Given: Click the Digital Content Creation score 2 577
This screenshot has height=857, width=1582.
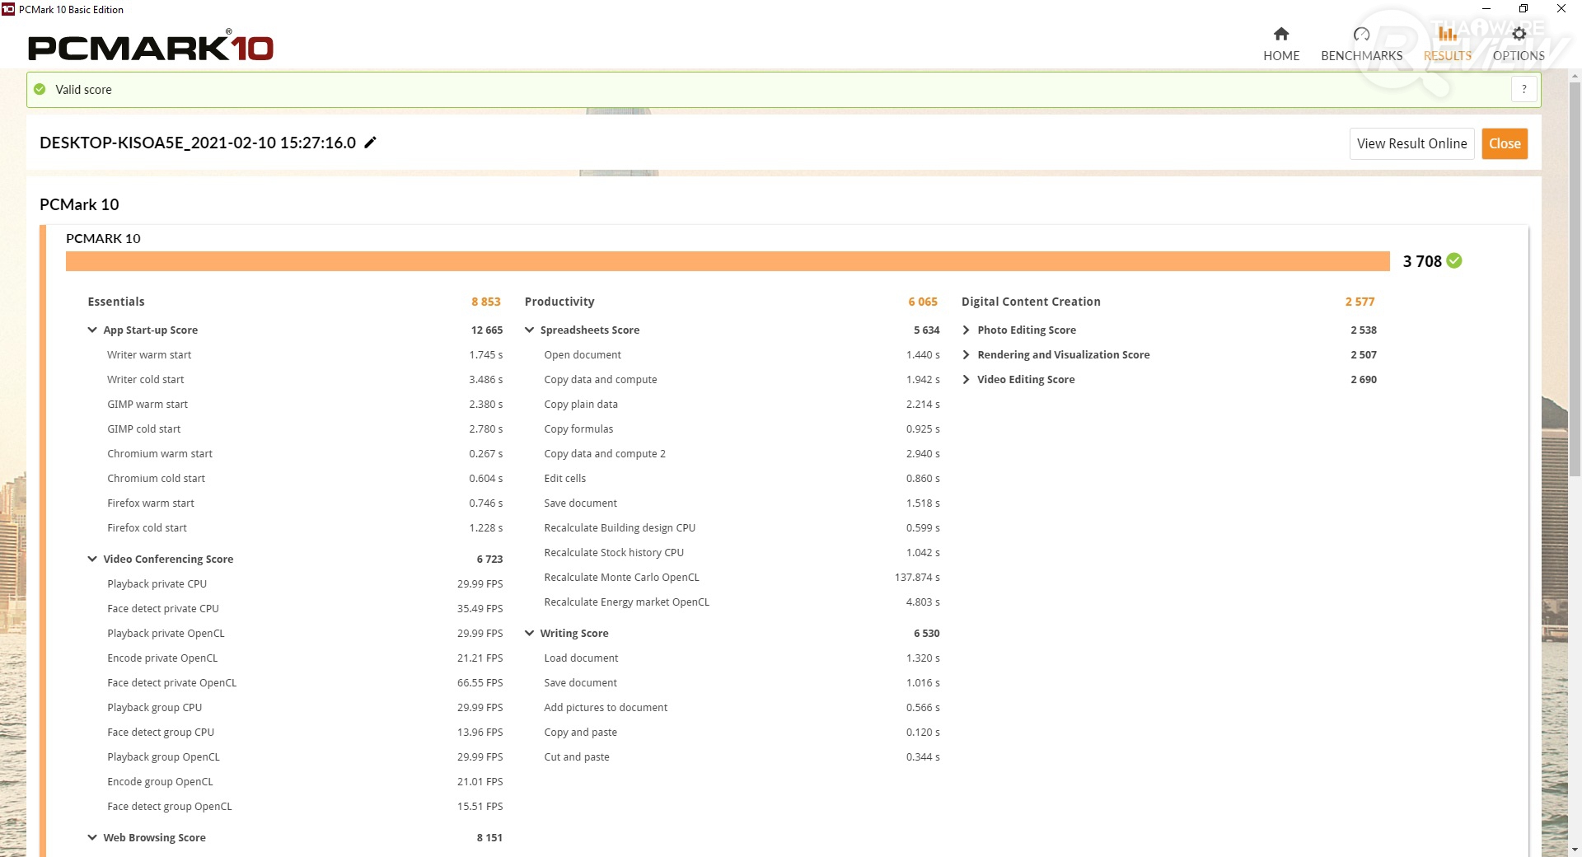Looking at the screenshot, I should 1360,302.
